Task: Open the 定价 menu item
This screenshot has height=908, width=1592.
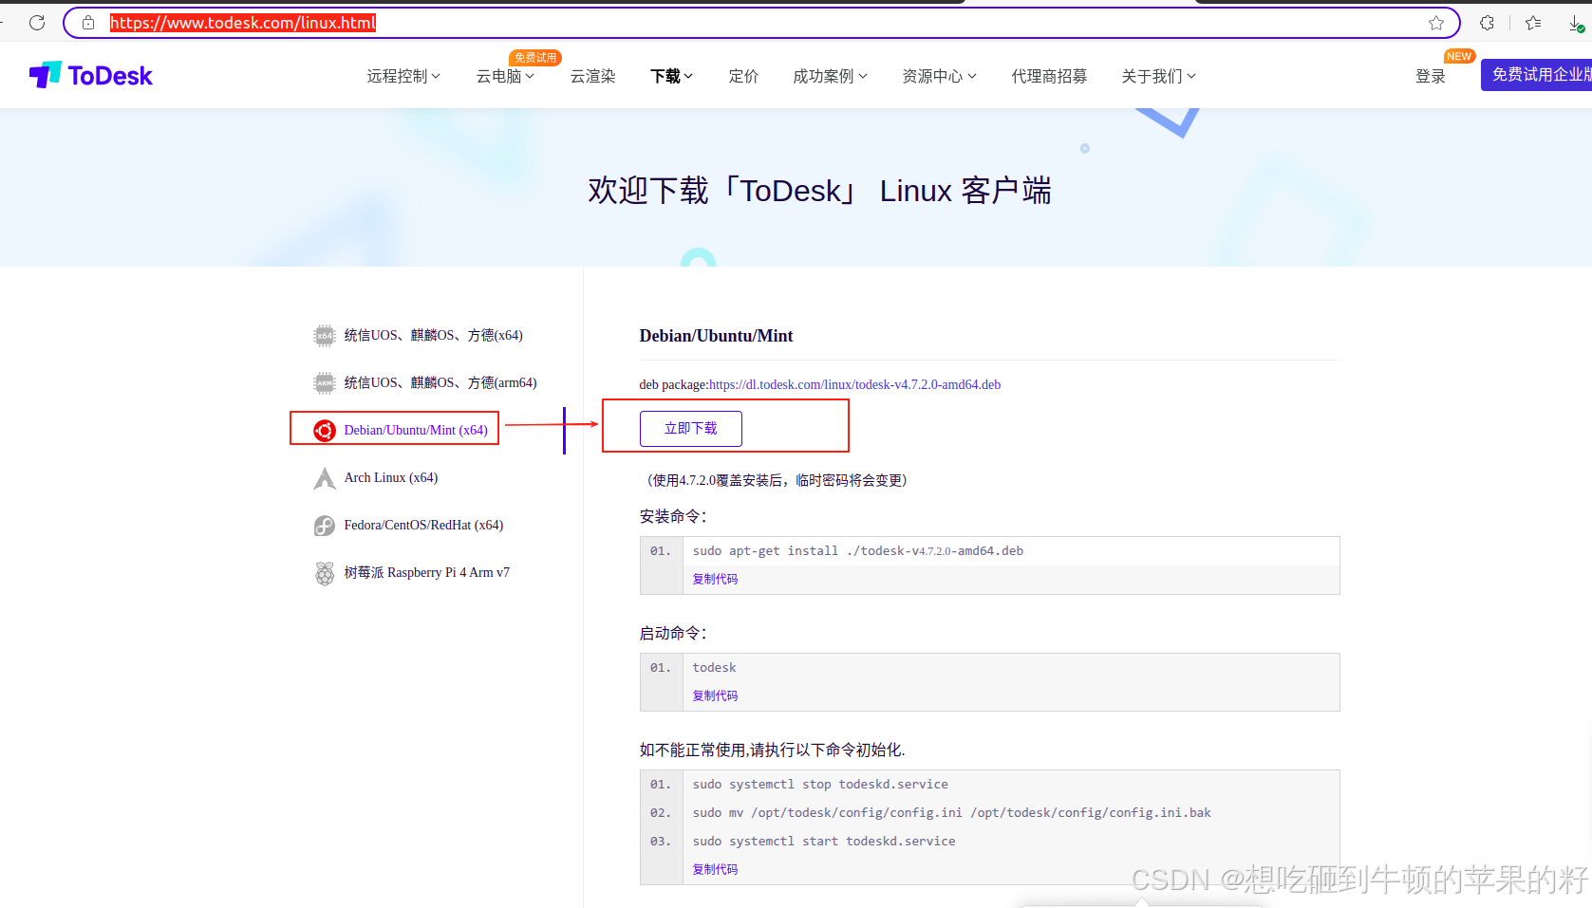Action: 743,77
